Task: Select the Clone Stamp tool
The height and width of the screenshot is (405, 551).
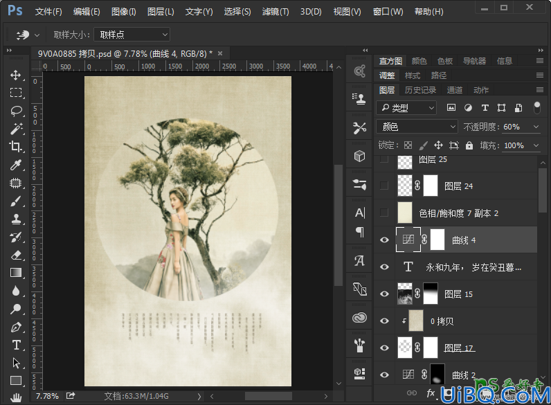Action: pos(15,219)
